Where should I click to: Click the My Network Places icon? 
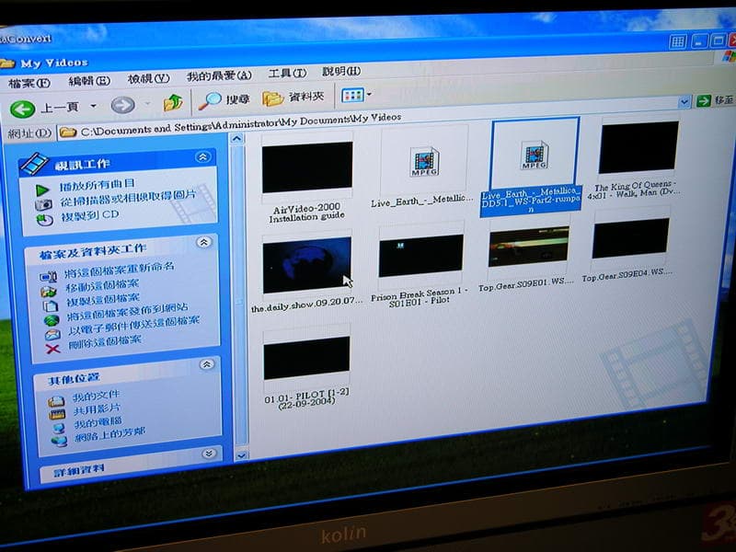click(60, 442)
